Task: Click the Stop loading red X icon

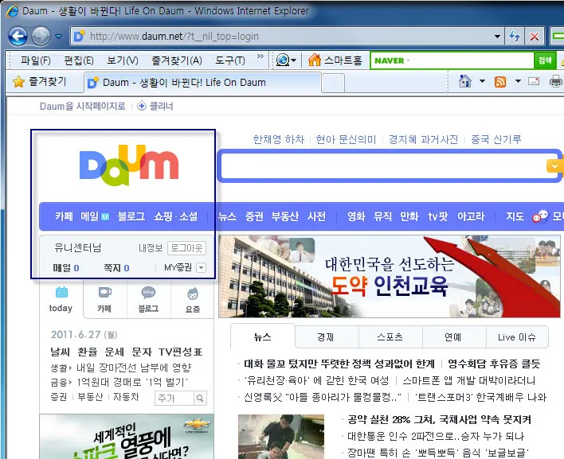Action: (535, 36)
